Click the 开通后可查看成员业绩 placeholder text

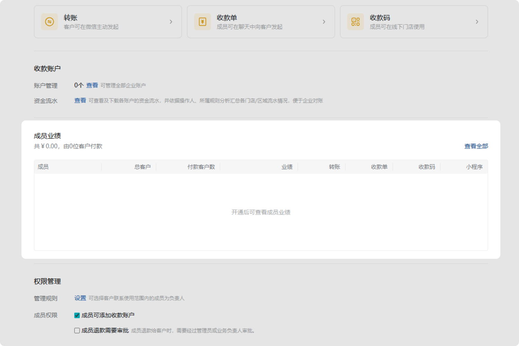[261, 212]
